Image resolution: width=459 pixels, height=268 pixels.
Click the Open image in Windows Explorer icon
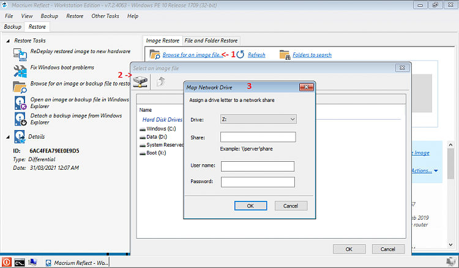pos(20,103)
